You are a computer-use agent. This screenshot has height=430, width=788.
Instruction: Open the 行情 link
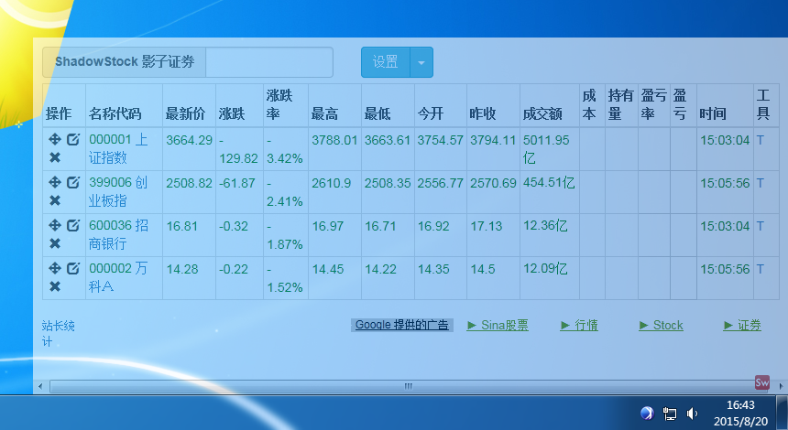579,325
